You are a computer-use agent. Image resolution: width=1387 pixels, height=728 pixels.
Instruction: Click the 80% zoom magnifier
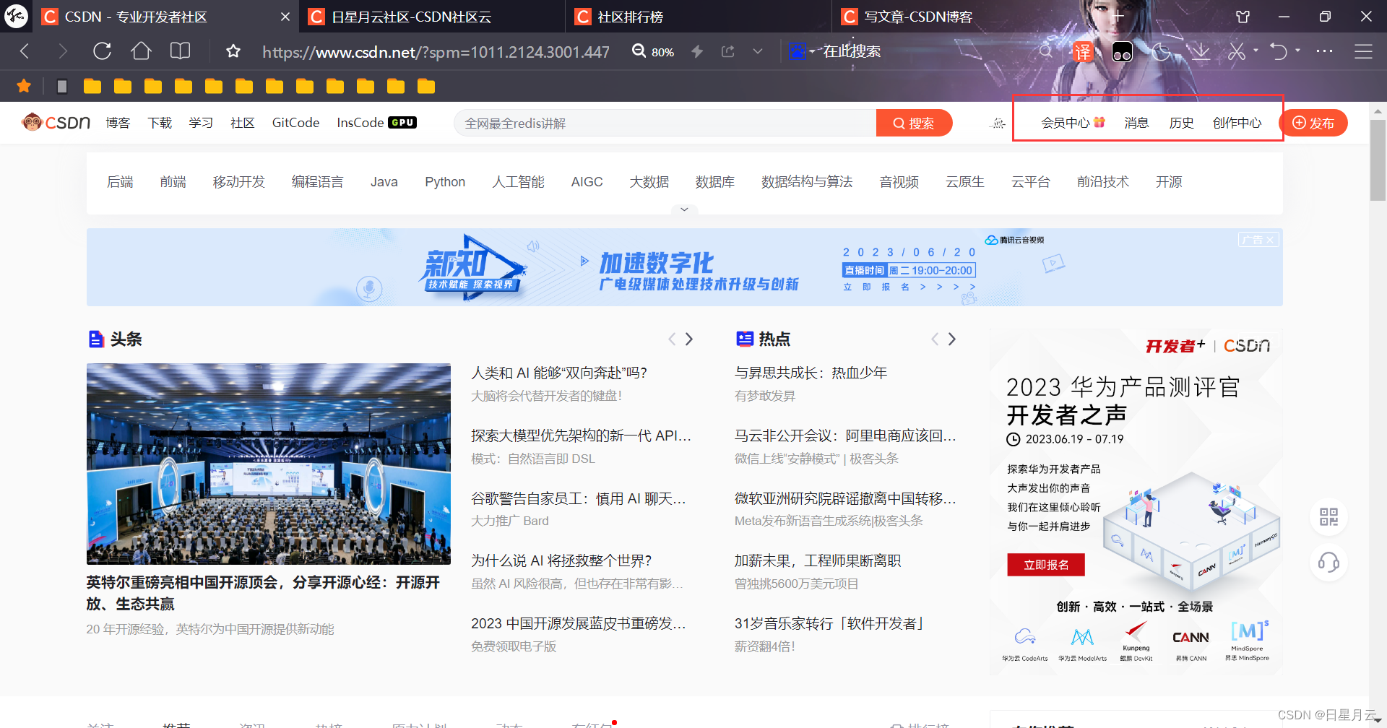tap(639, 51)
